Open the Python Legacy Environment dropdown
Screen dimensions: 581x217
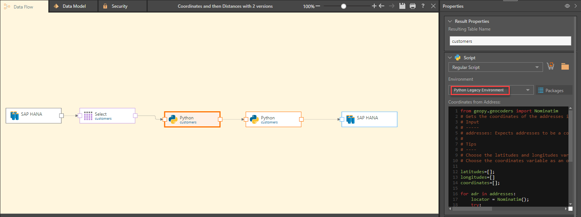[x=491, y=90]
